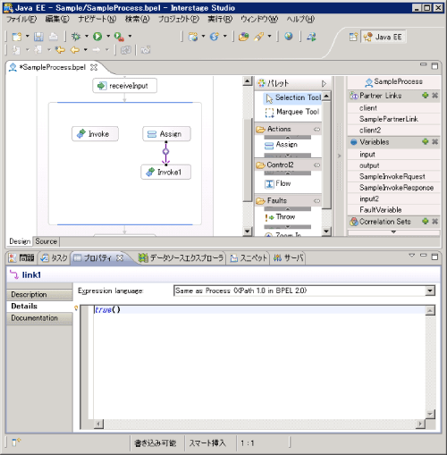
Task: Open the Description properties section
Action: 39,294
